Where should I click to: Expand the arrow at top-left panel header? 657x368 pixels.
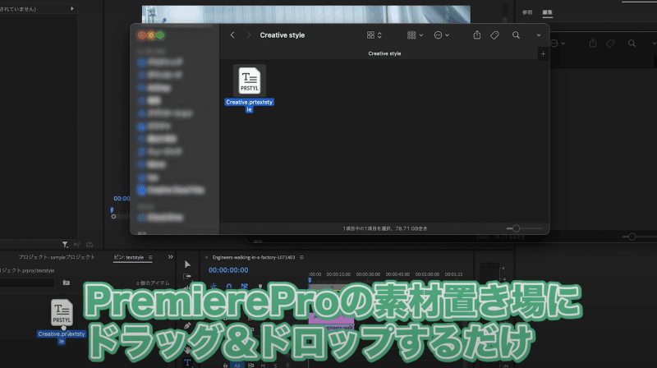pyautogui.click(x=72, y=8)
